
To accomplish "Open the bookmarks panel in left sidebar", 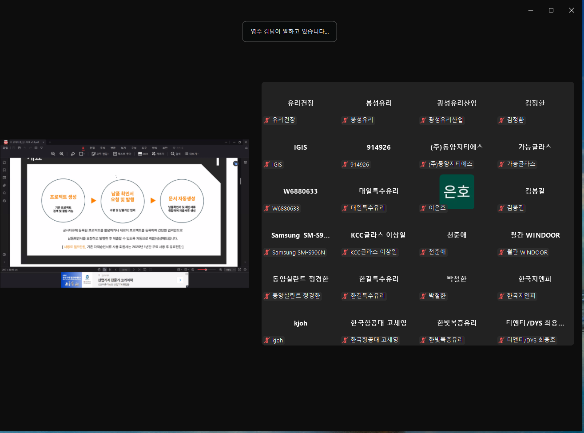I will pyautogui.click(x=4, y=170).
